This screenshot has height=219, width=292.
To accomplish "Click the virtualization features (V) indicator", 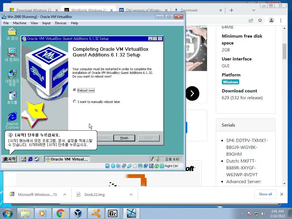I will point(151,166).
